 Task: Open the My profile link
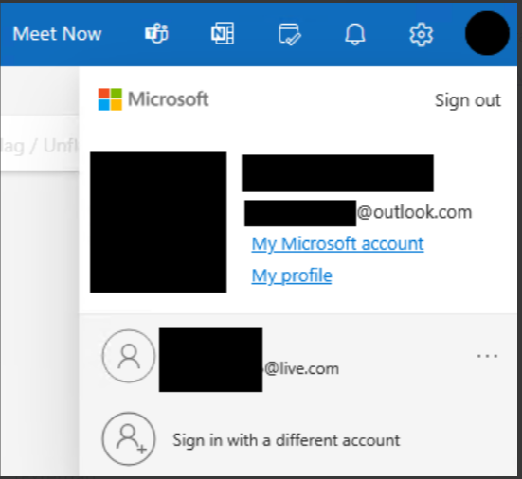[292, 275]
